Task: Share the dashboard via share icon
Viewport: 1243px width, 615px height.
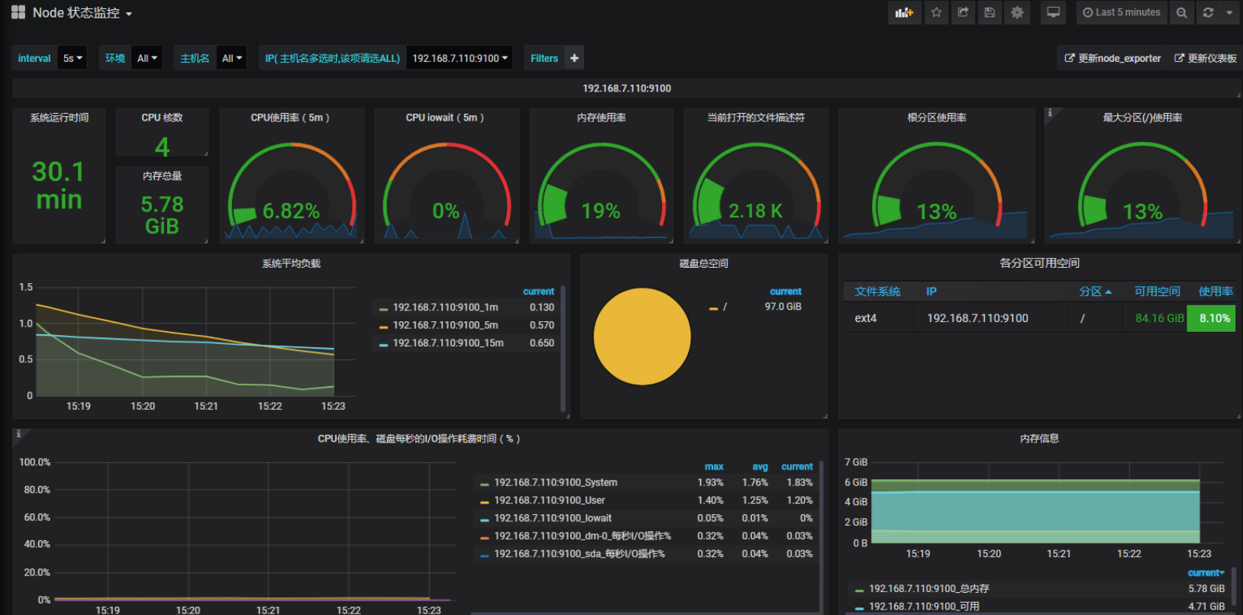Action: tap(963, 12)
